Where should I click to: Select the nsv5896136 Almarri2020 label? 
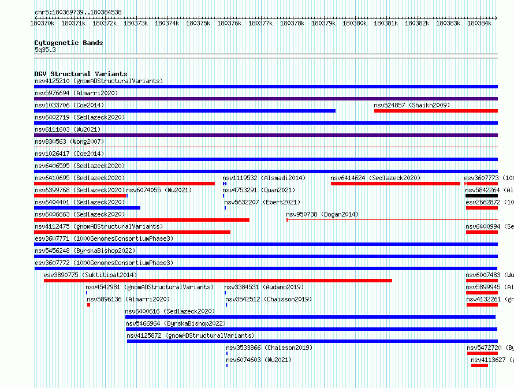(x=128, y=299)
